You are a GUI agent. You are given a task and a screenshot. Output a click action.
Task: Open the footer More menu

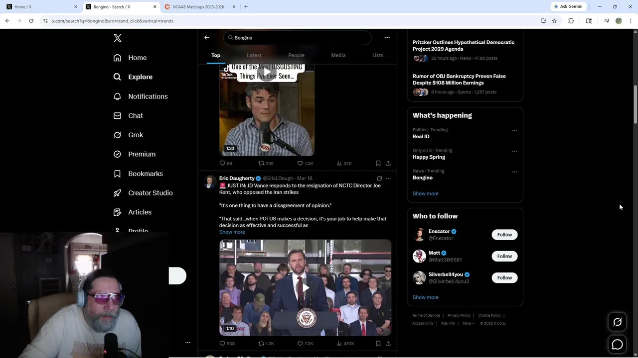469,323
